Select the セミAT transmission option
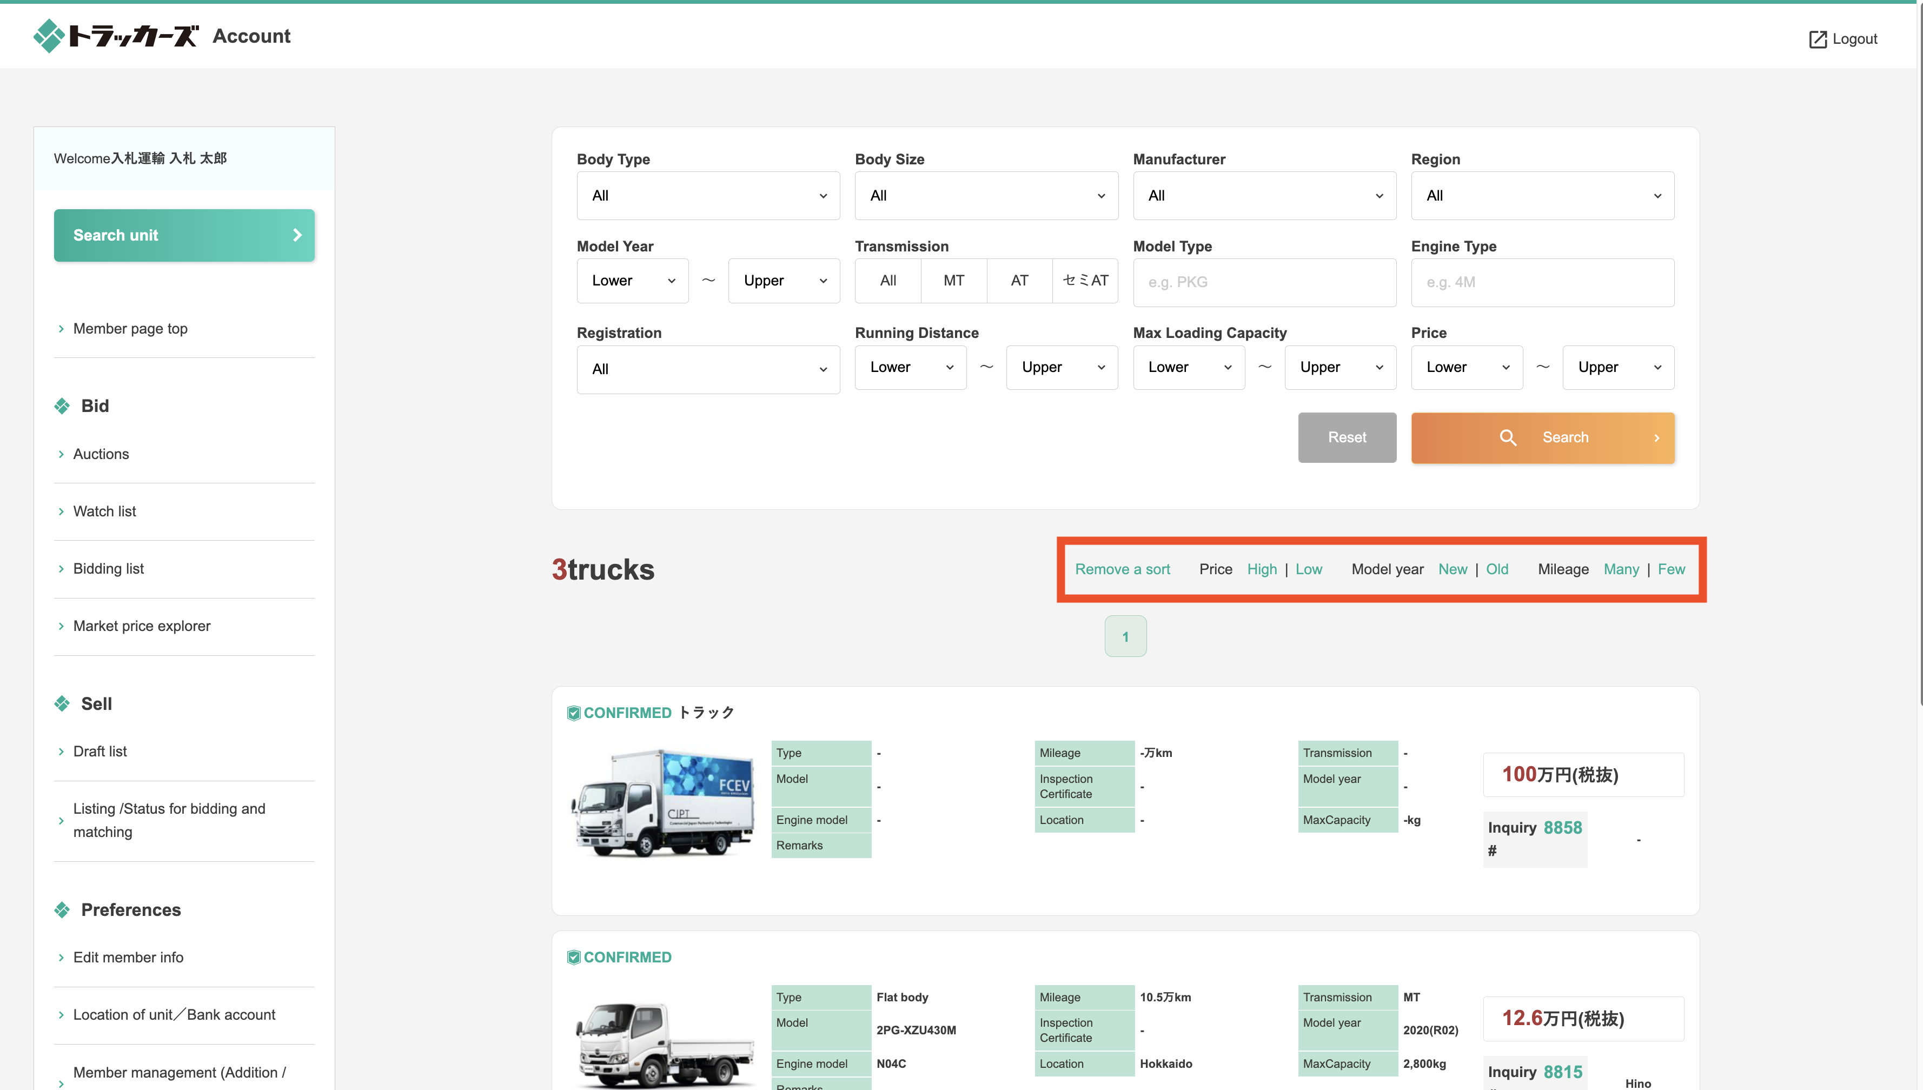Viewport: 1923px width, 1090px height. 1085,281
